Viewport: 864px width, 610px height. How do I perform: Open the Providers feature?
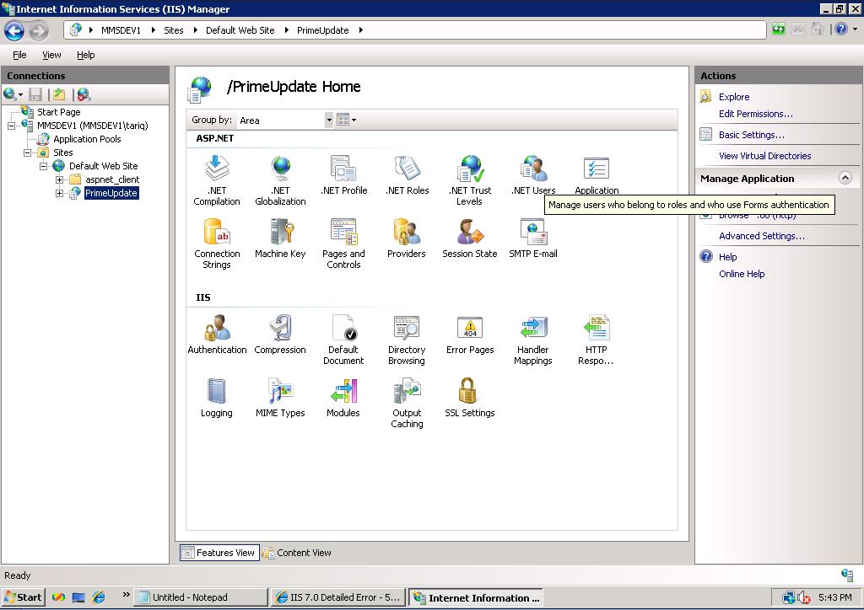point(407,238)
